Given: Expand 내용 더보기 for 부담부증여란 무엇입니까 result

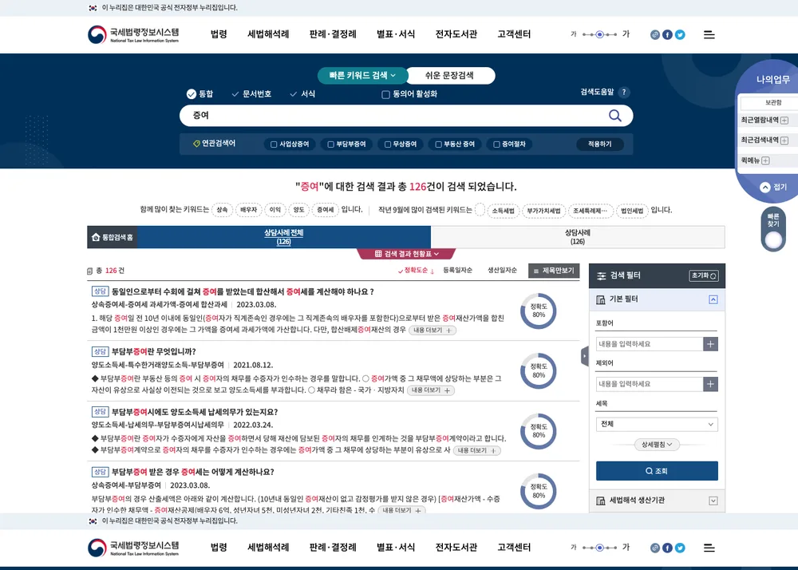Looking at the screenshot, I should [431, 391].
